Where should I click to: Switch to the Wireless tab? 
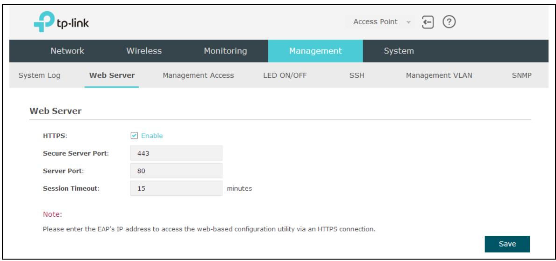point(144,51)
